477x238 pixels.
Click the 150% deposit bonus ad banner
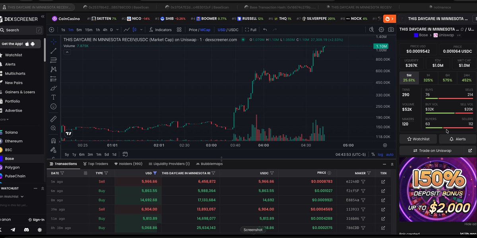point(438,189)
